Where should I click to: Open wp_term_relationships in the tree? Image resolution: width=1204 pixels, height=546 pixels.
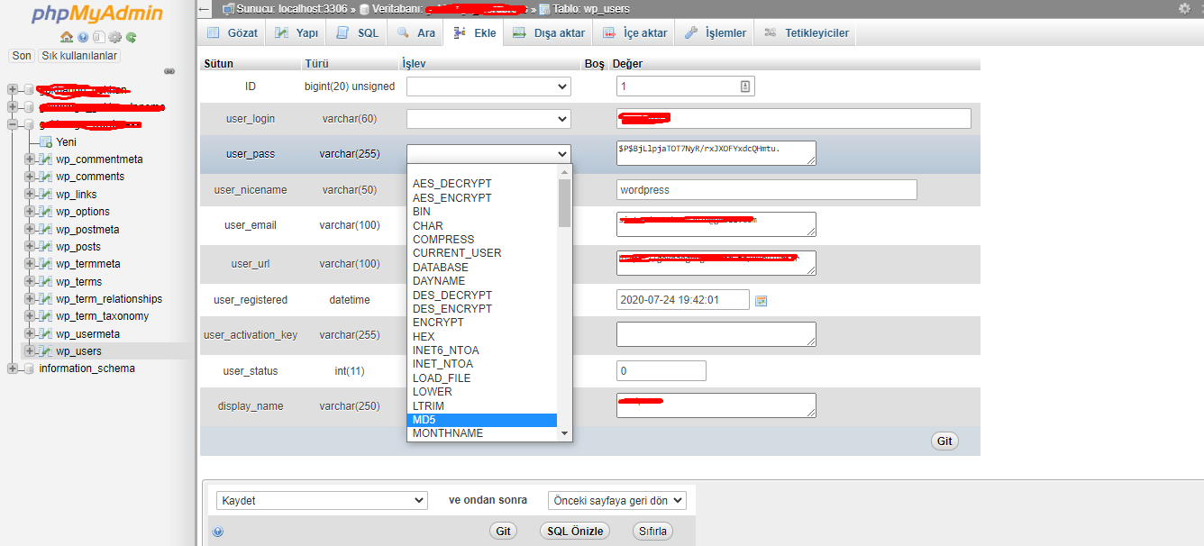point(109,299)
